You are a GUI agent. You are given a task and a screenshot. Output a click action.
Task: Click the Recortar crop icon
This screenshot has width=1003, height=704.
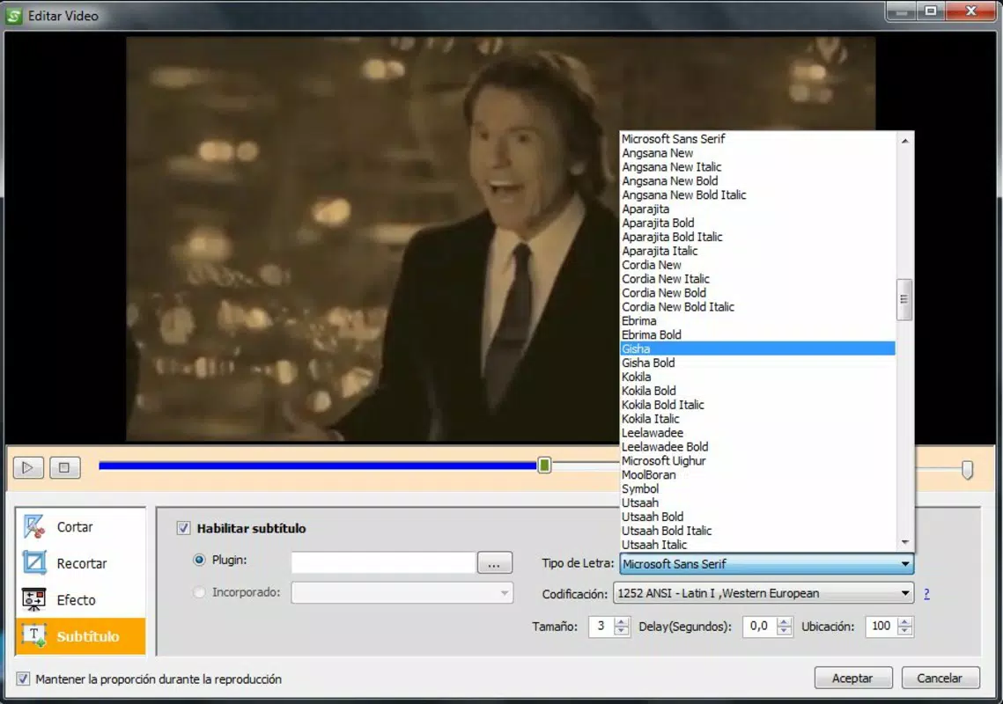click(x=33, y=563)
